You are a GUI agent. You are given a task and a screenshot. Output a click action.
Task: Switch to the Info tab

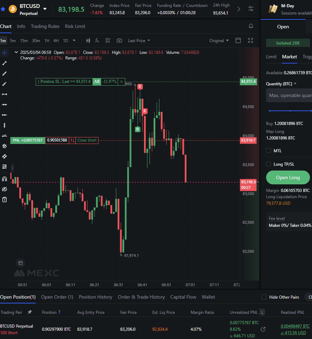(x=21, y=26)
